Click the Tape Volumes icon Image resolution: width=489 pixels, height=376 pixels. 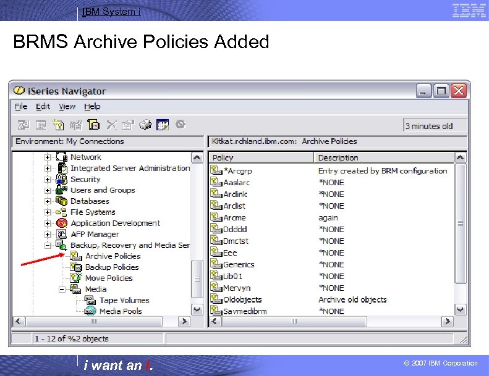click(x=90, y=300)
